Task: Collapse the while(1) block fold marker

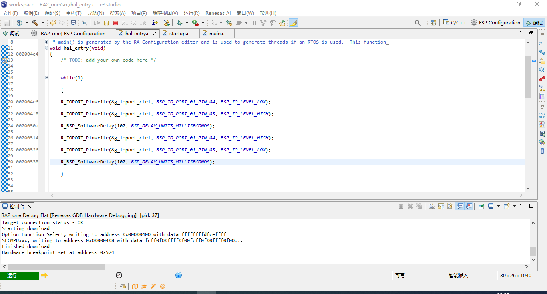Action: pos(47,78)
